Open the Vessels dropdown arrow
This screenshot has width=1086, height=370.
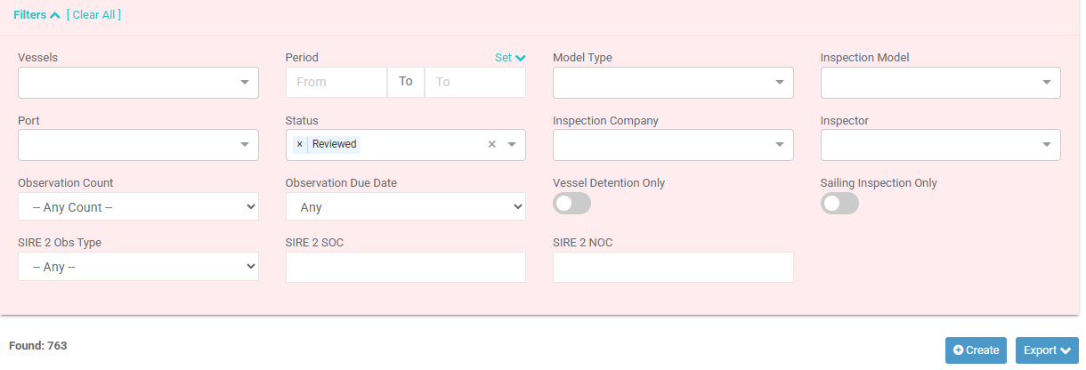245,82
